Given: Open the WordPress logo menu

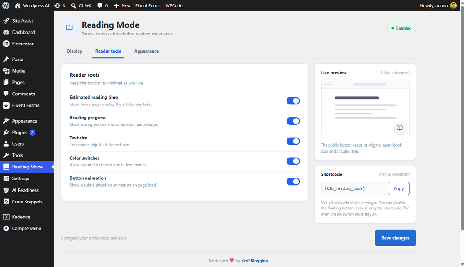Looking at the screenshot, I should (x=5, y=5).
